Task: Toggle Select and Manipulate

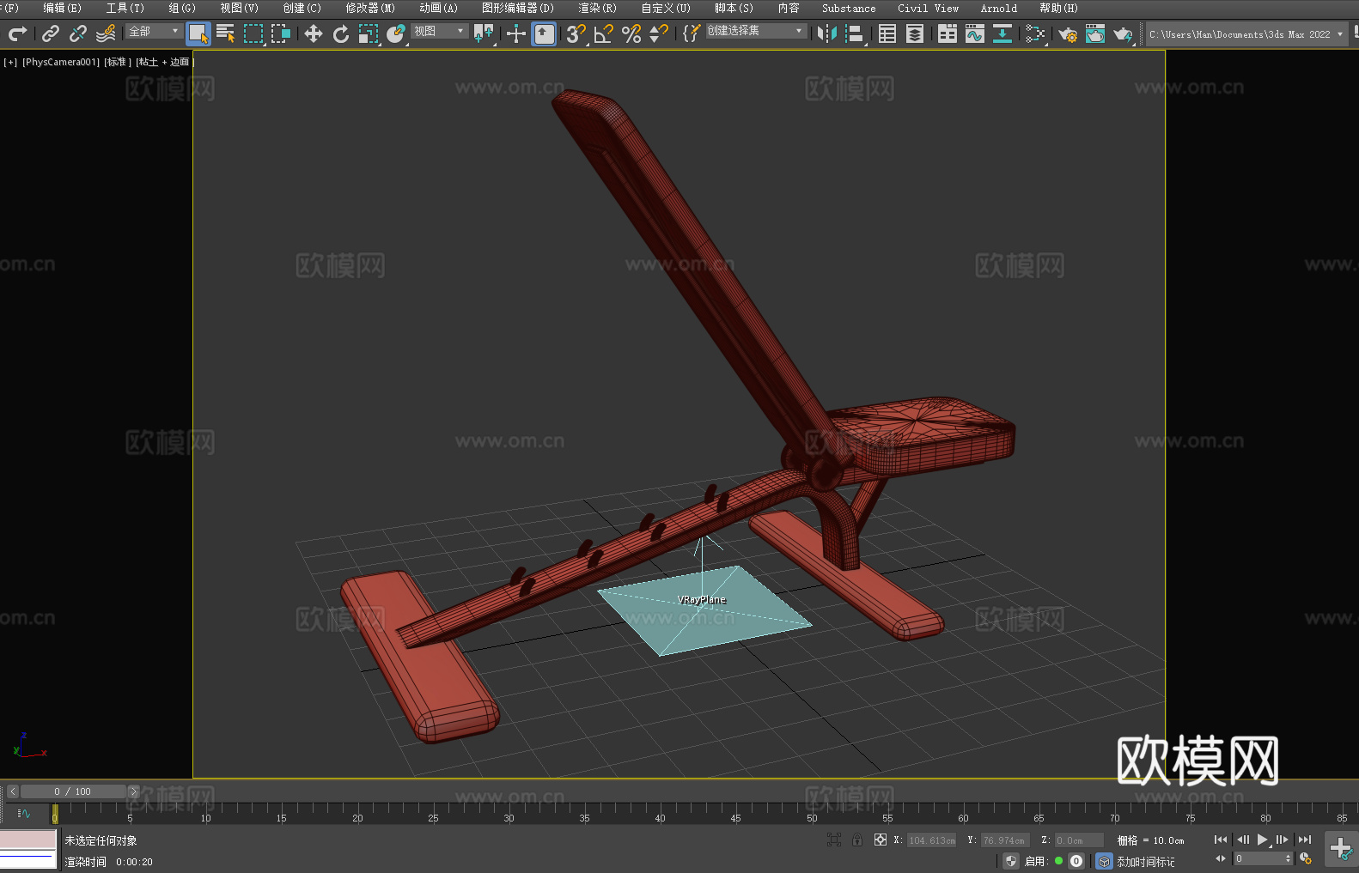Action: tap(516, 33)
